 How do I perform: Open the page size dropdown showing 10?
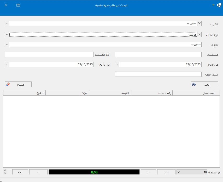click(x=179, y=172)
